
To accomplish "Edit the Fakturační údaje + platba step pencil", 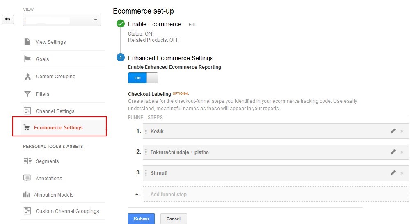I will pos(393,152).
